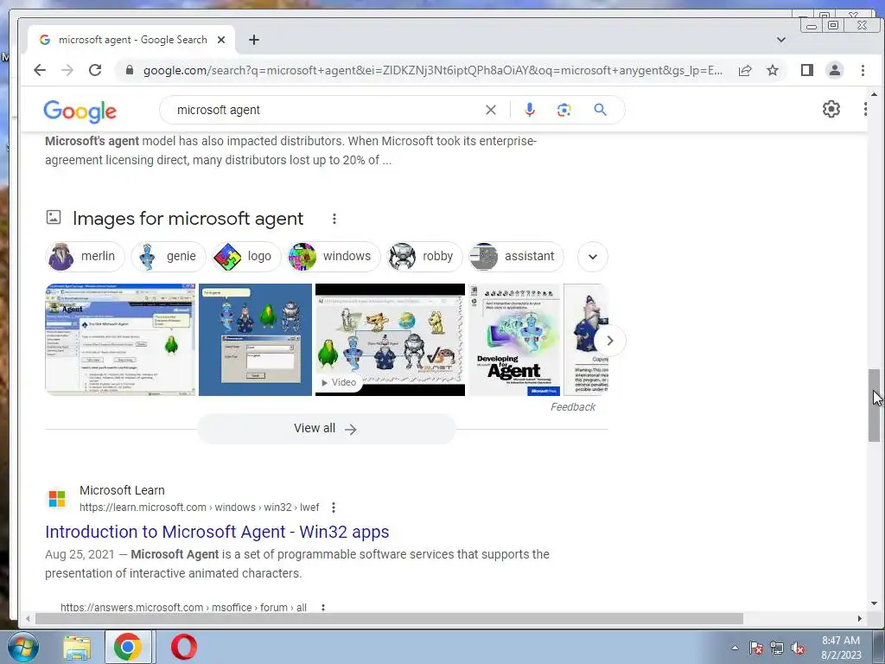885x664 pixels.
Task: Share this page from the address bar
Action: click(x=745, y=70)
